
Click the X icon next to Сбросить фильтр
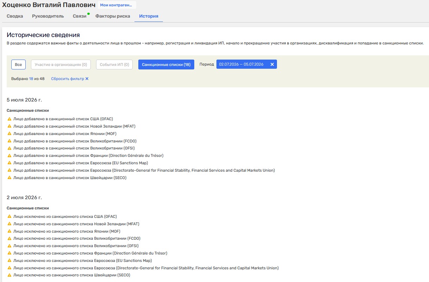87,79
